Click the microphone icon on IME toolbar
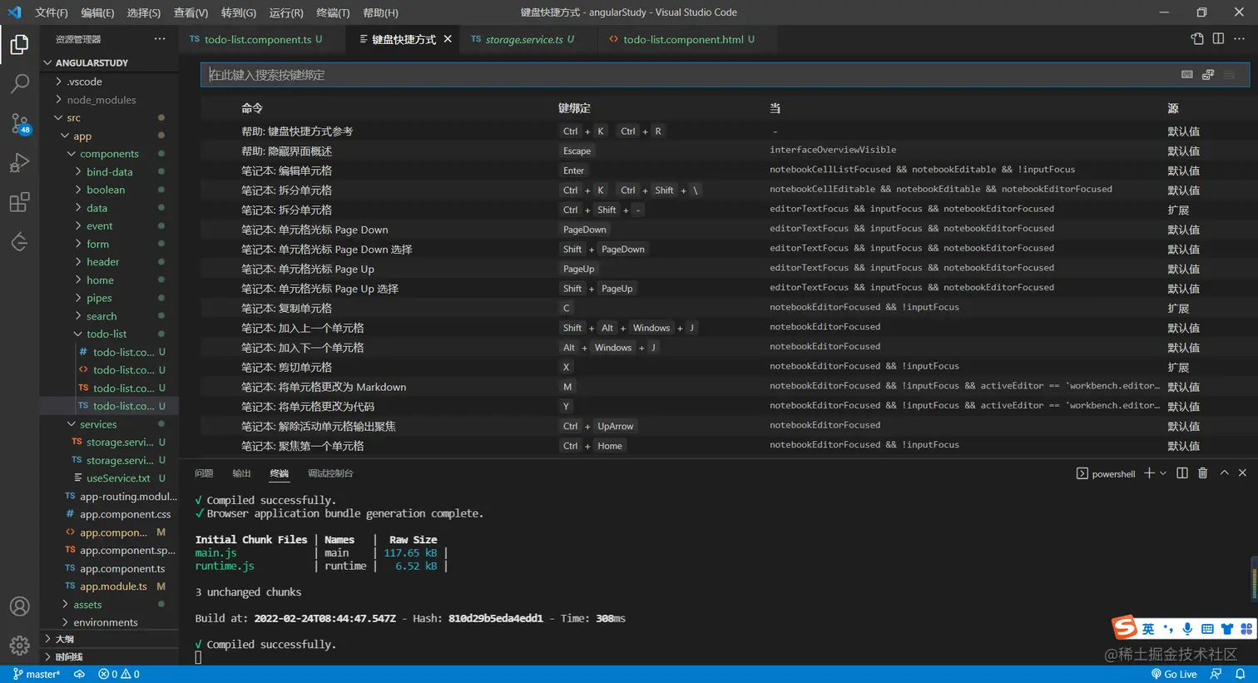The height and width of the screenshot is (683, 1258). [x=1187, y=629]
